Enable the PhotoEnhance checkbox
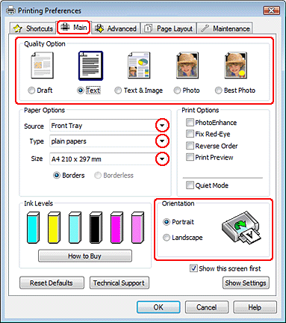The width and height of the screenshot is (286, 323). click(x=190, y=123)
